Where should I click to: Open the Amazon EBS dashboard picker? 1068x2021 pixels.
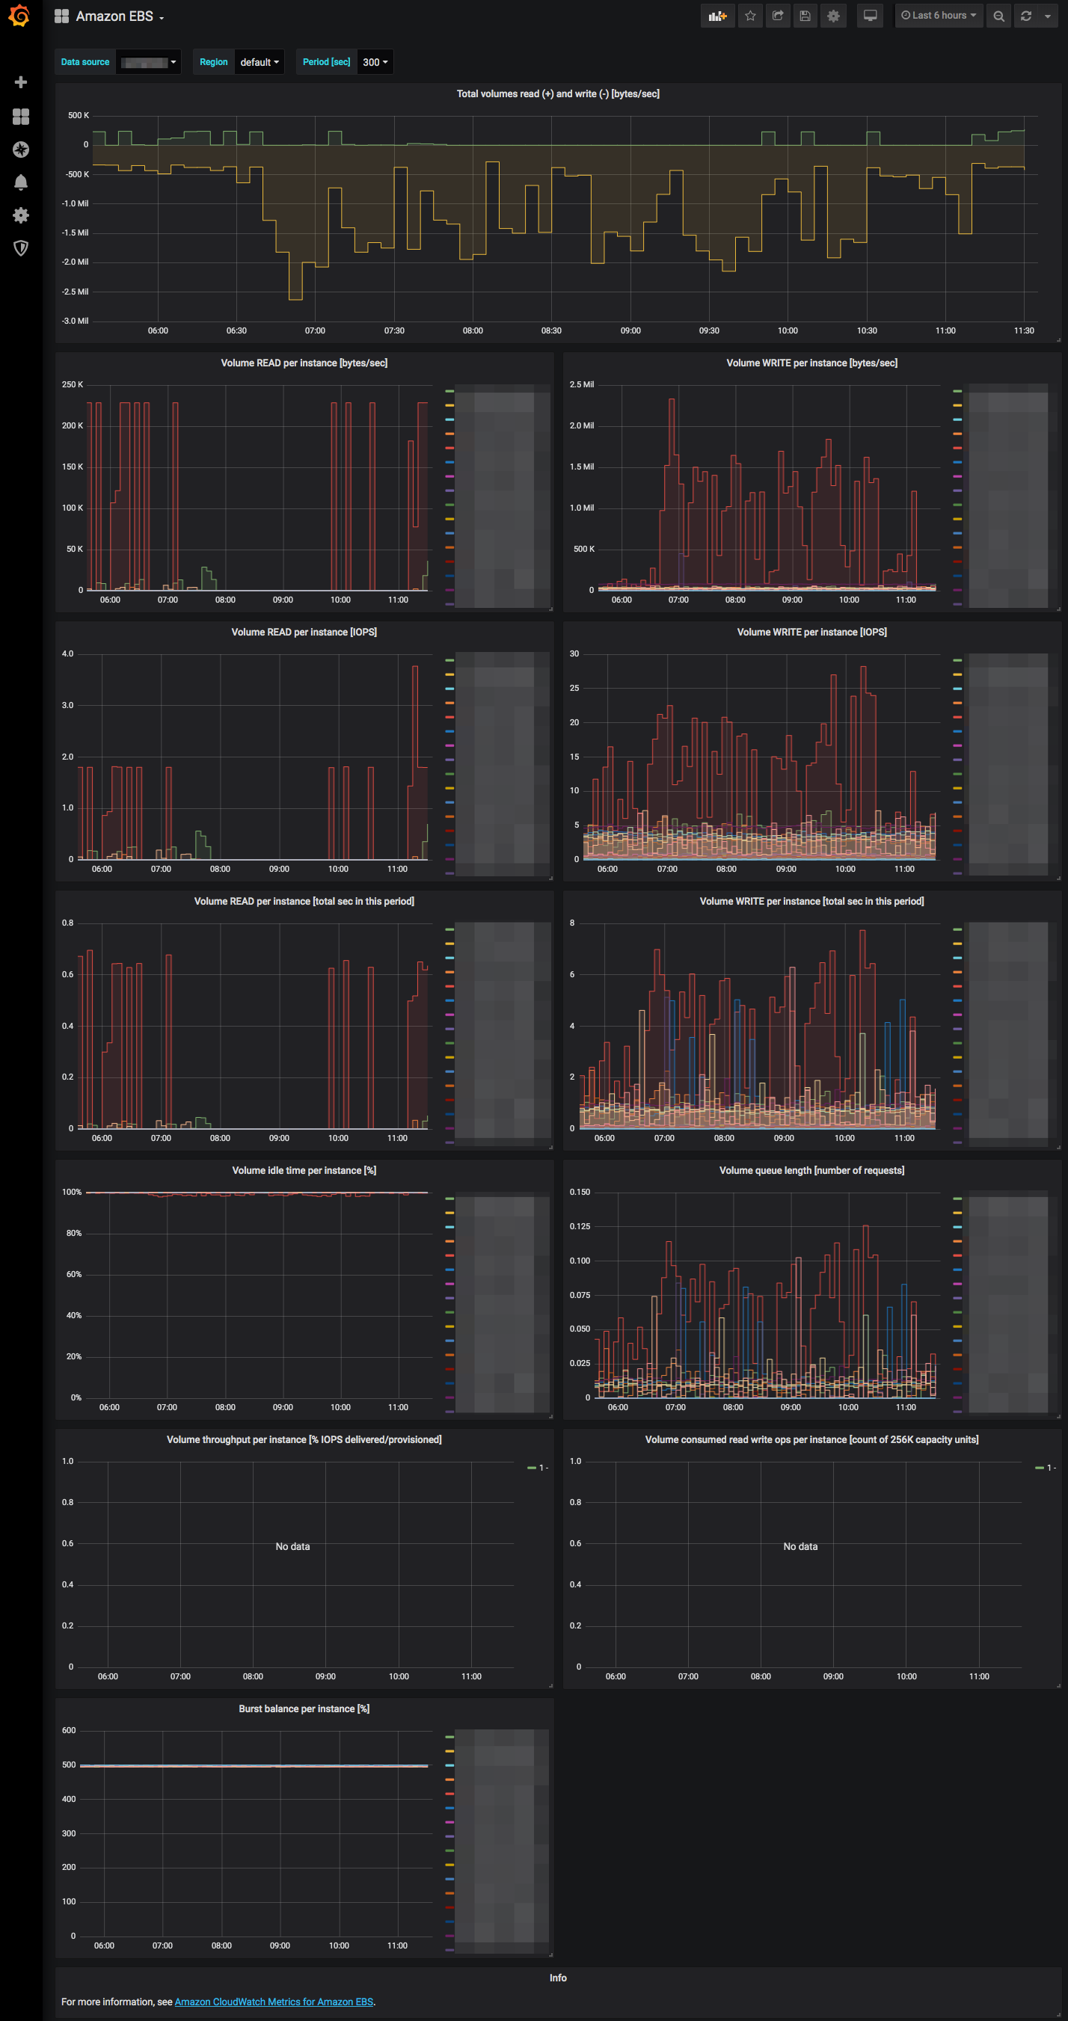(x=109, y=16)
